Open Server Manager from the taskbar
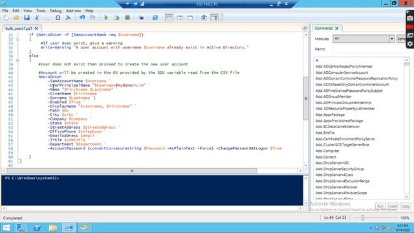 click(x=21, y=228)
